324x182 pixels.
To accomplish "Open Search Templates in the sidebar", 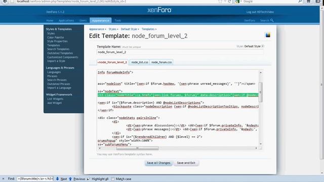I will tap(58, 49).
